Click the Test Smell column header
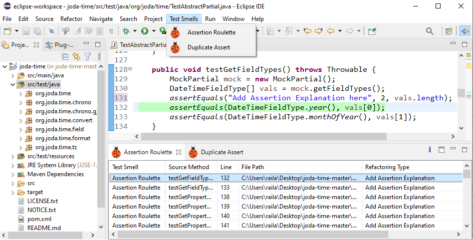473x240 pixels. (137, 167)
